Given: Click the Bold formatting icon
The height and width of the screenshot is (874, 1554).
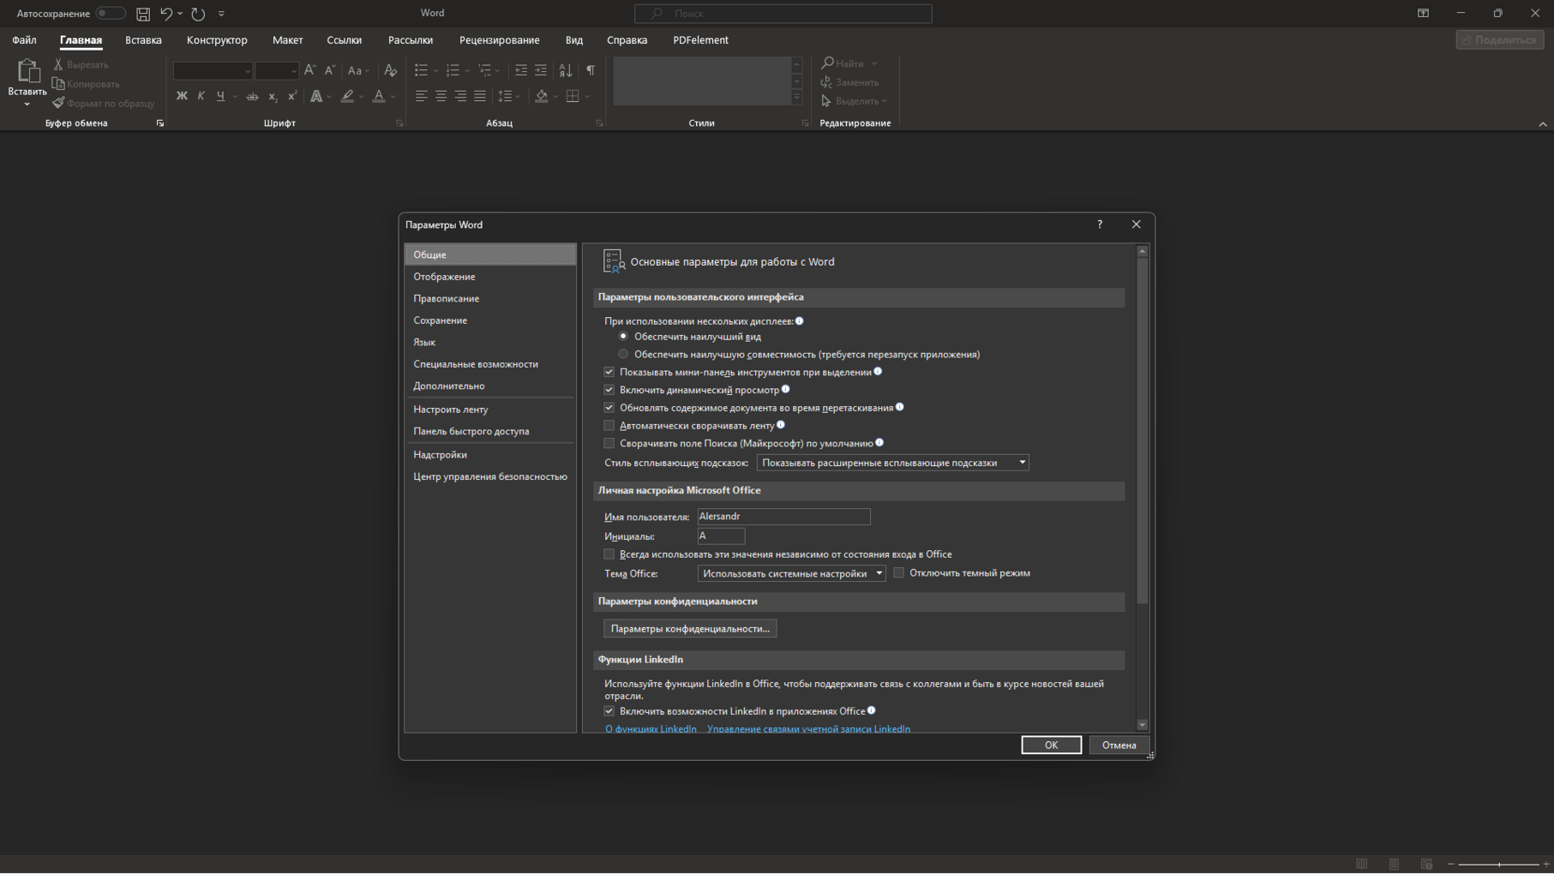Looking at the screenshot, I should (182, 97).
